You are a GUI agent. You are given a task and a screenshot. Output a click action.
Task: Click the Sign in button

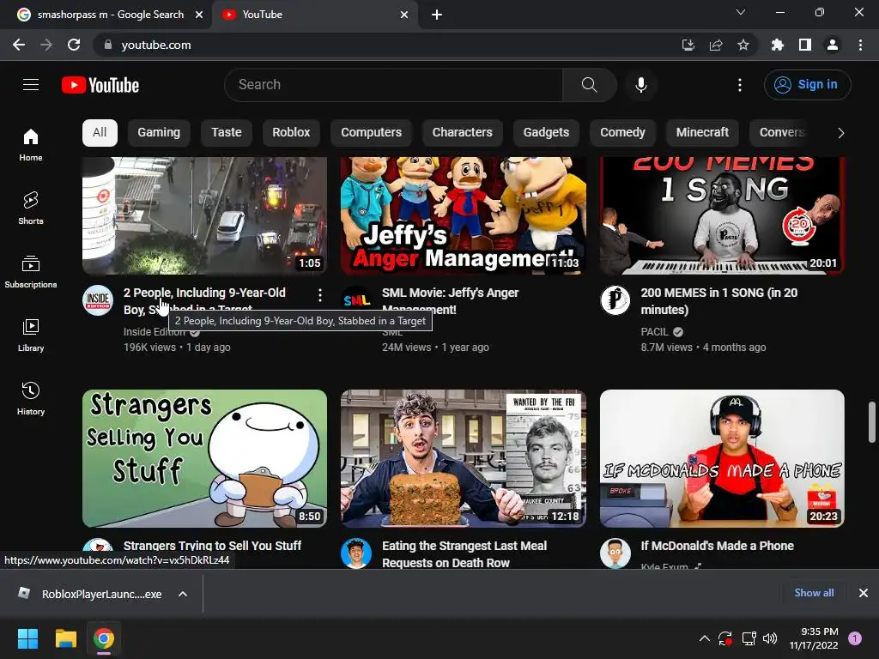(807, 85)
